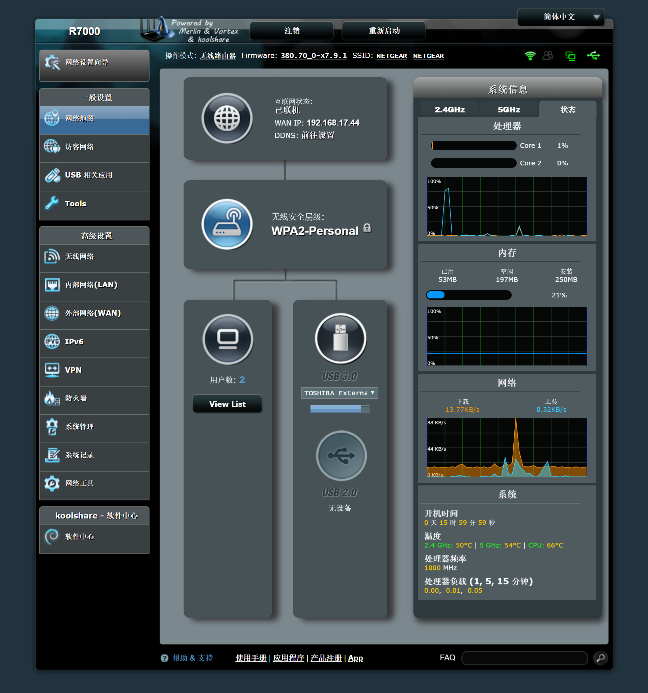The width and height of the screenshot is (648, 693).
Task: Click the guest network users status icon
Action: point(548,56)
